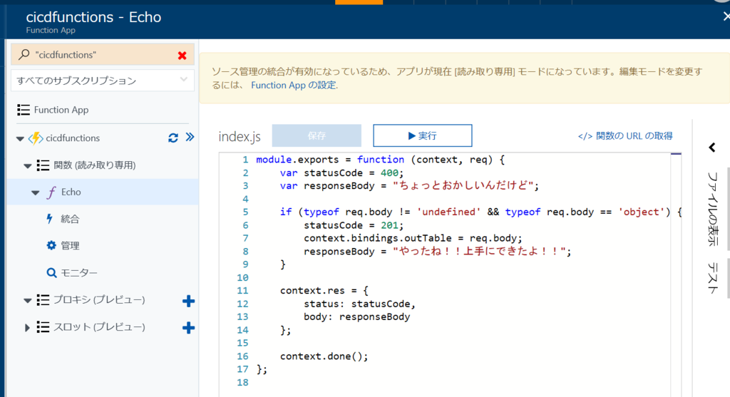Click into the "cicdfunctions" search field
The width and height of the screenshot is (730, 397).
pyautogui.click(x=103, y=54)
